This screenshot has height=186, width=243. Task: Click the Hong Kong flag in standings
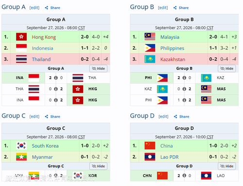21,37
